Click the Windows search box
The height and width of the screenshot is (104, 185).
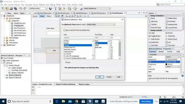coord(29,101)
